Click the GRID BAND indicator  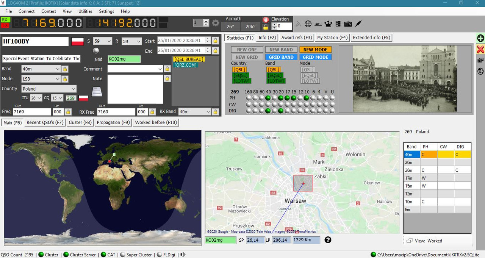[x=281, y=57]
